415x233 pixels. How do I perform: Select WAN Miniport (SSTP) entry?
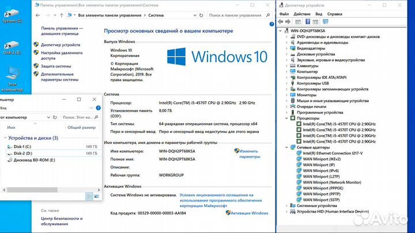321,200
